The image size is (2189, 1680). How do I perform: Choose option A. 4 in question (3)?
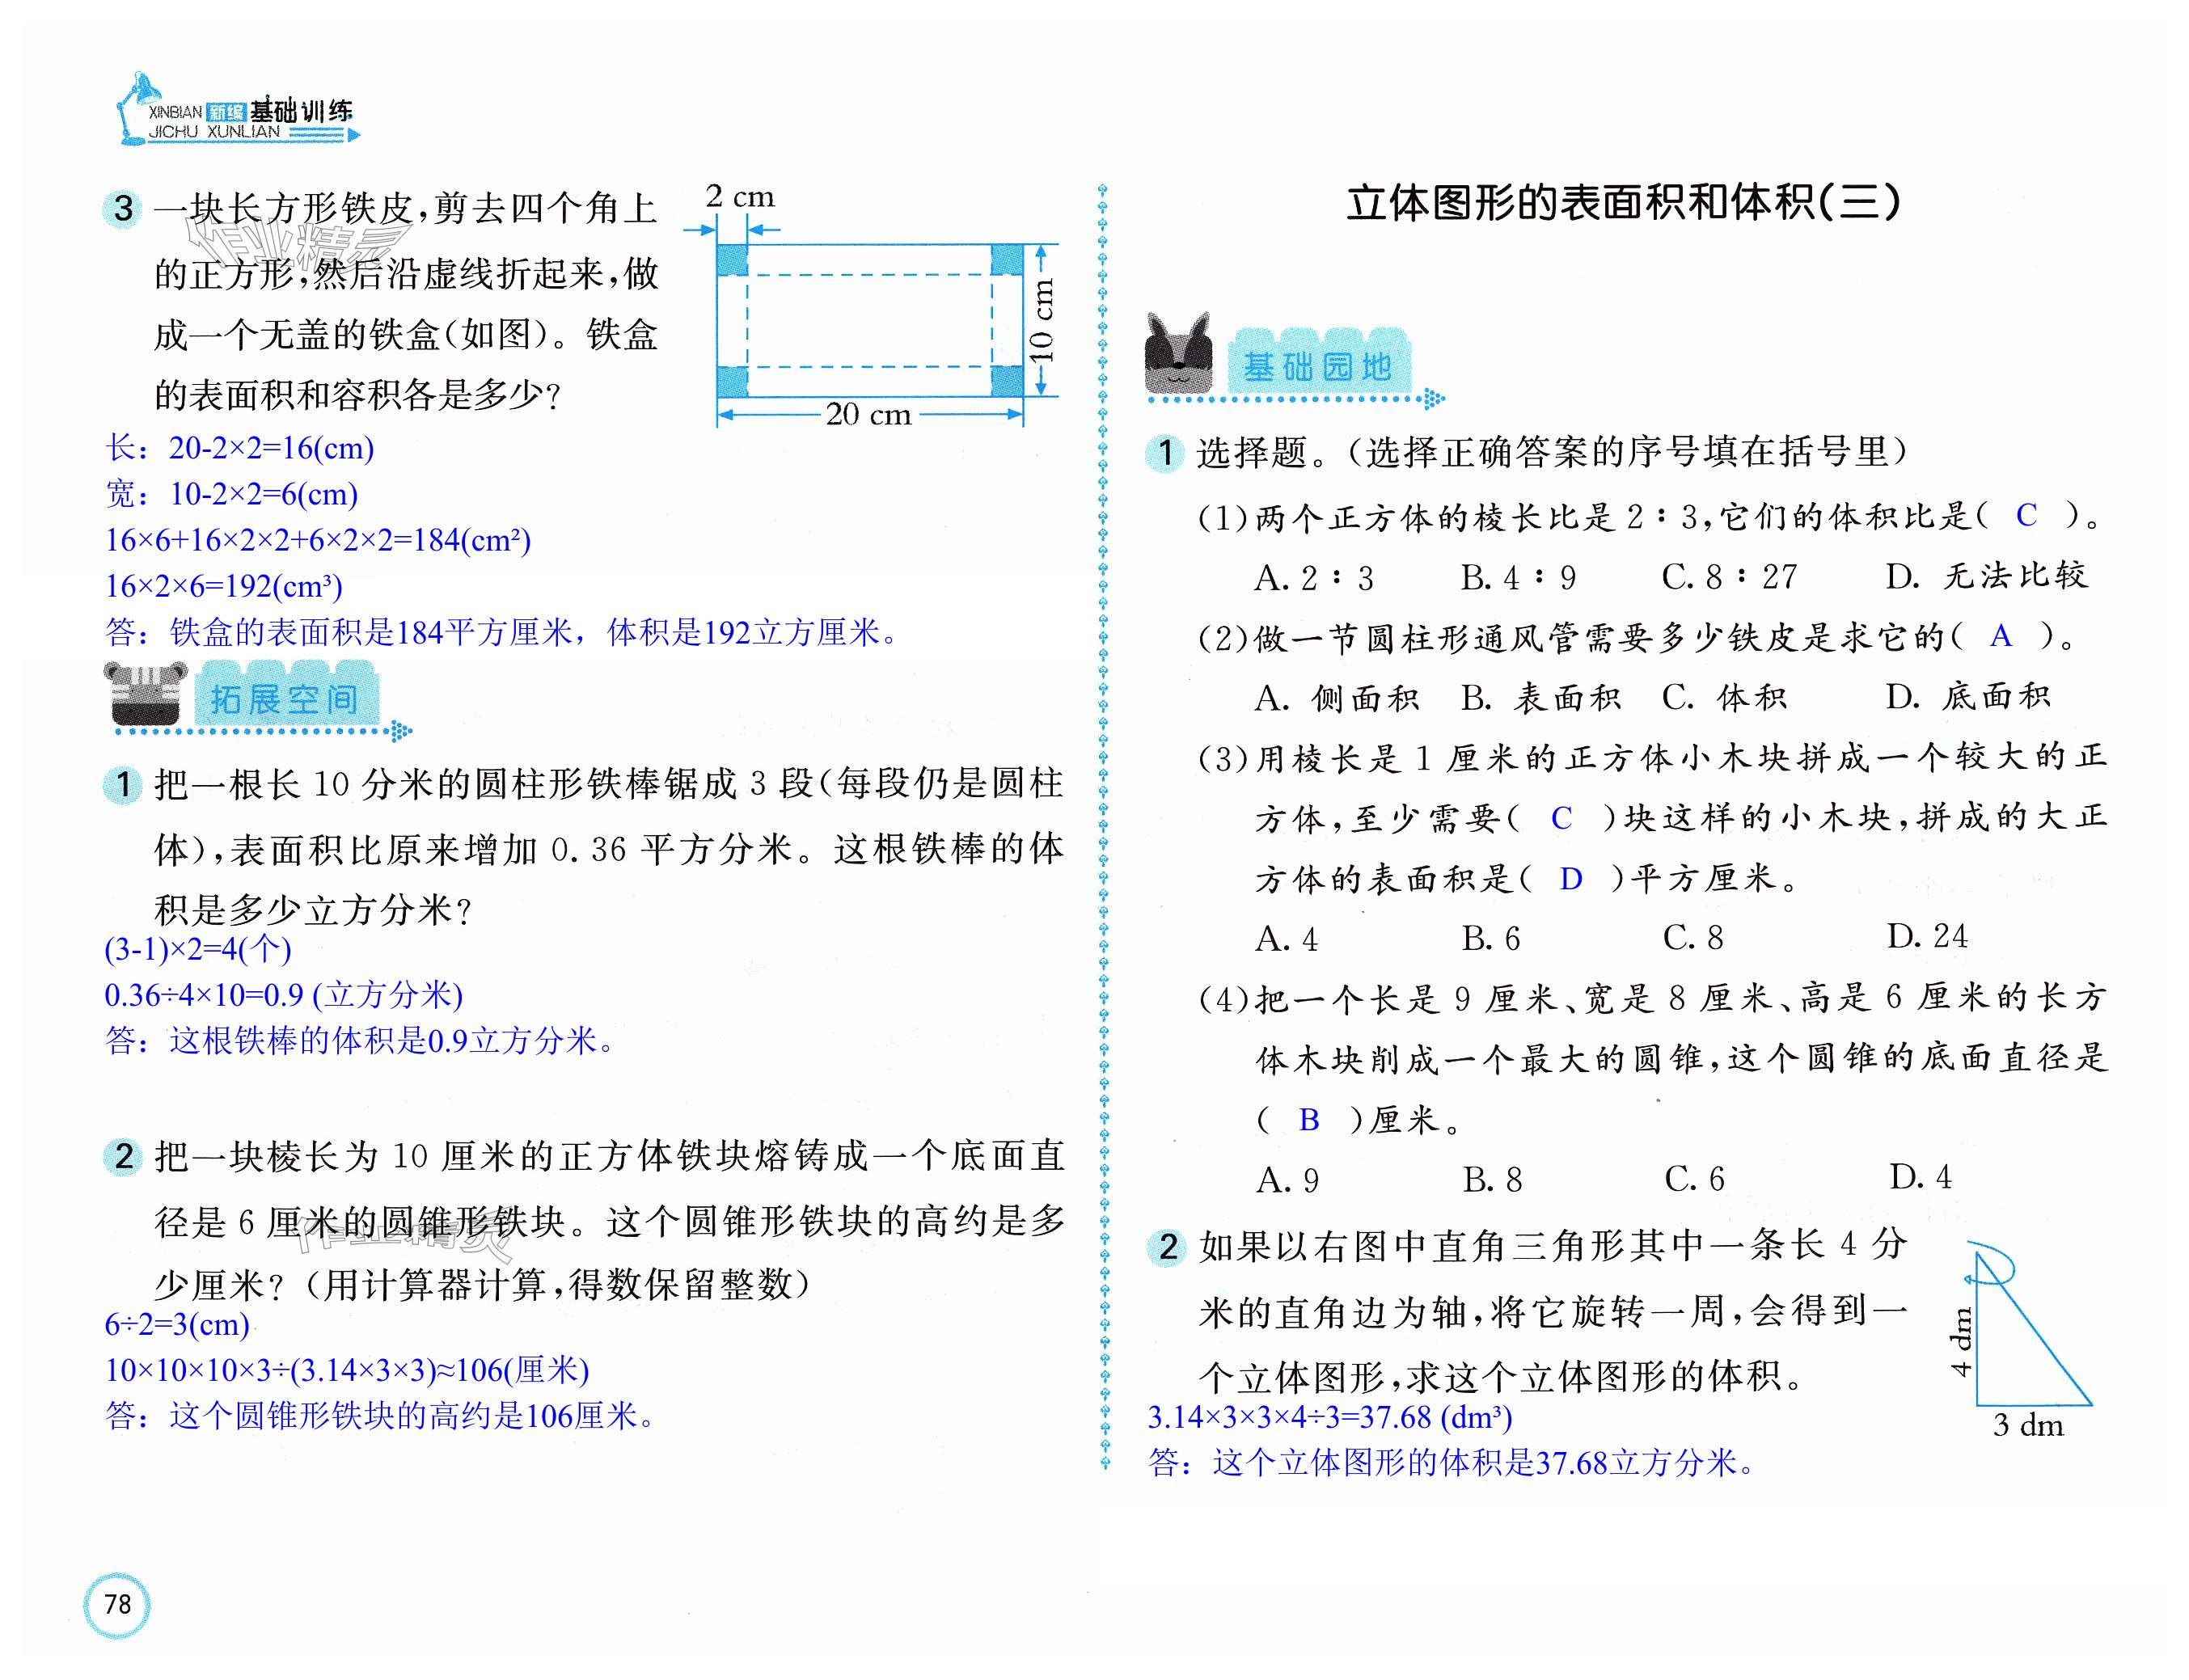pos(1287,938)
